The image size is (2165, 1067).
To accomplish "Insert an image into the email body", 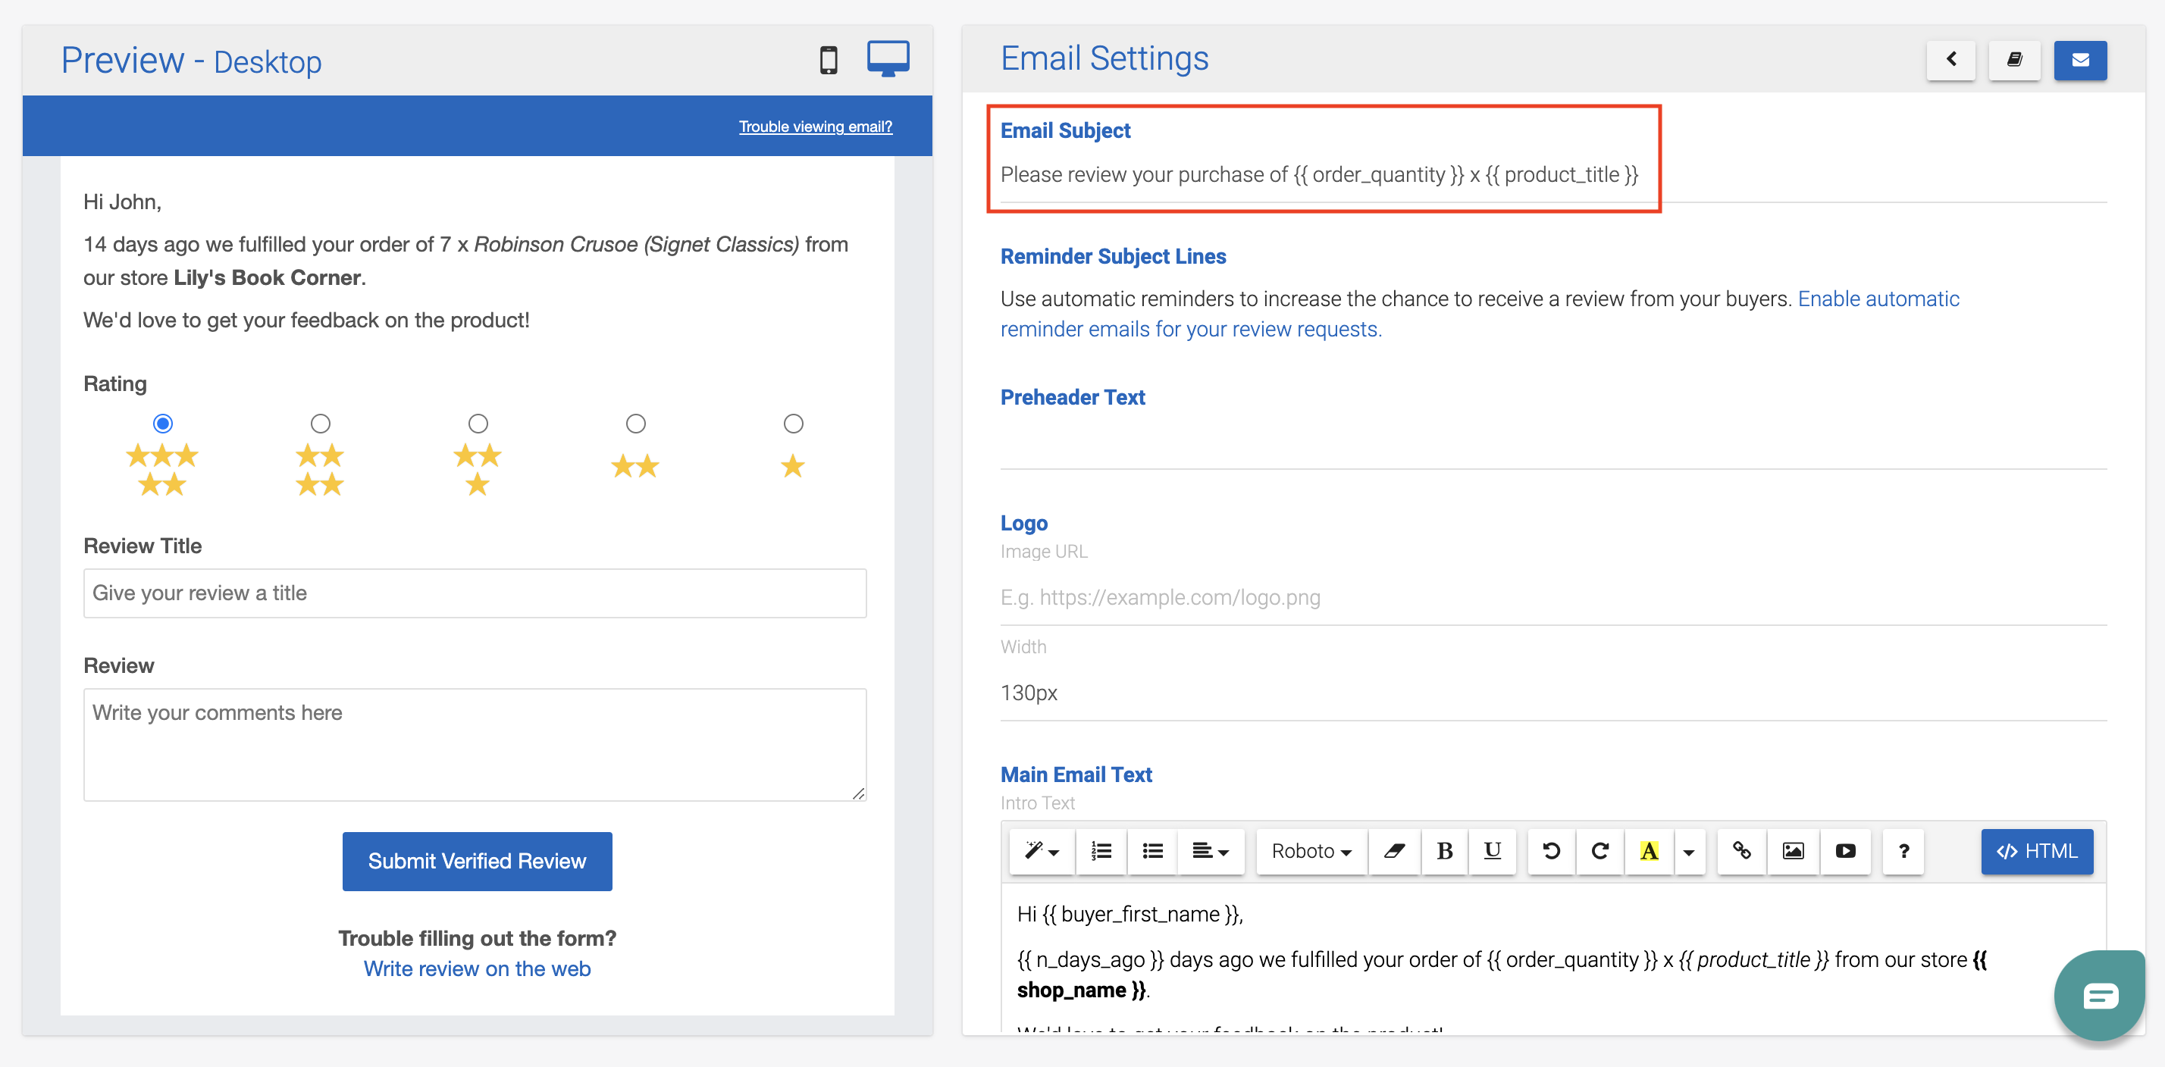I will [x=1794, y=851].
